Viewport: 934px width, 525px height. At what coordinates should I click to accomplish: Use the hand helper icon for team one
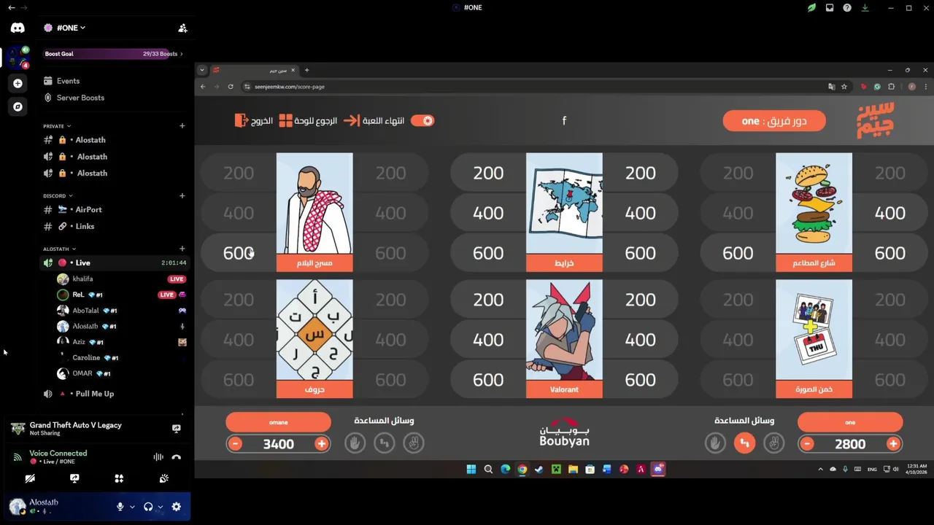(715, 443)
